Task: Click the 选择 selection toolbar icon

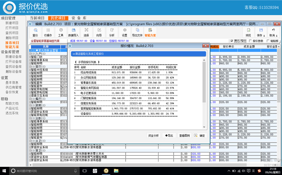Action: 86,32
